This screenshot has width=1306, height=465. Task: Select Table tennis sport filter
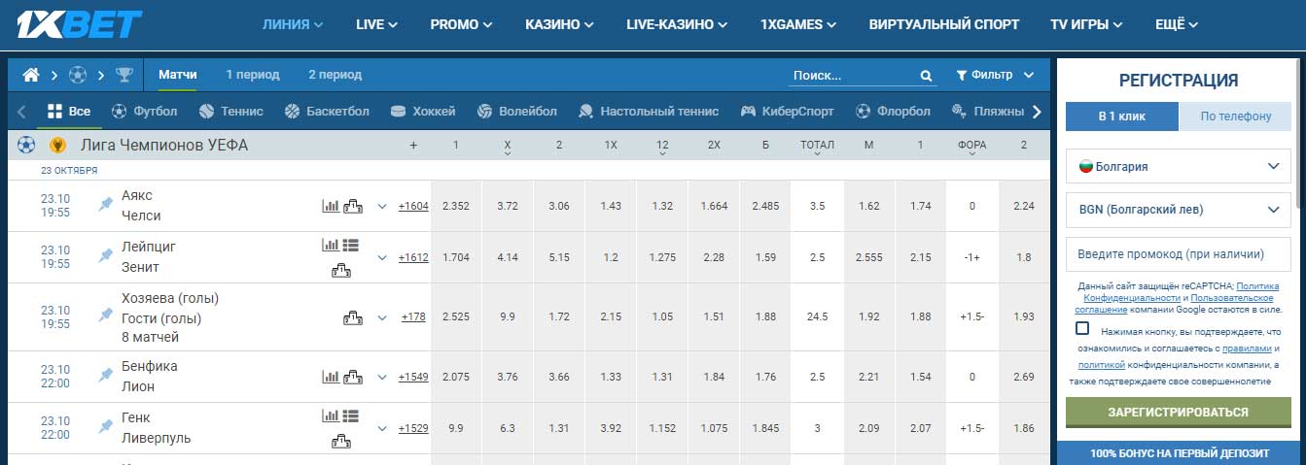[x=649, y=112]
